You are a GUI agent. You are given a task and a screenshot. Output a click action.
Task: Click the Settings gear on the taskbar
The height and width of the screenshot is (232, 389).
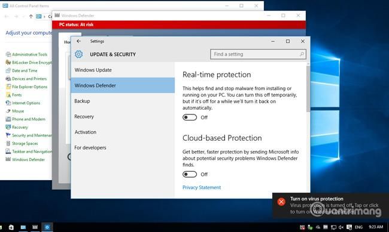[x=47, y=227]
